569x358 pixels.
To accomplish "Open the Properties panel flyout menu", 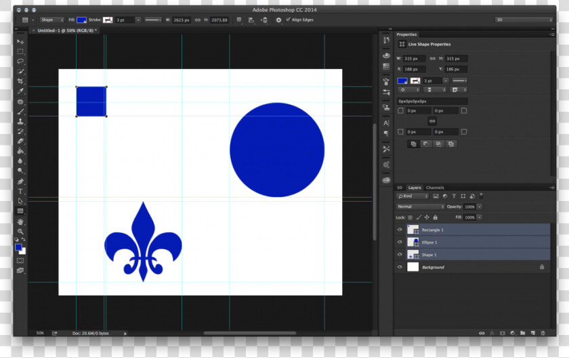I will pyautogui.click(x=552, y=35).
